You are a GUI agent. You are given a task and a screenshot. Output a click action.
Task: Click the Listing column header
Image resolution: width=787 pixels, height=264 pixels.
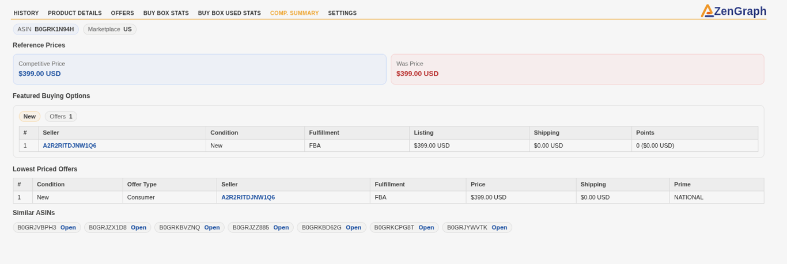click(470, 133)
